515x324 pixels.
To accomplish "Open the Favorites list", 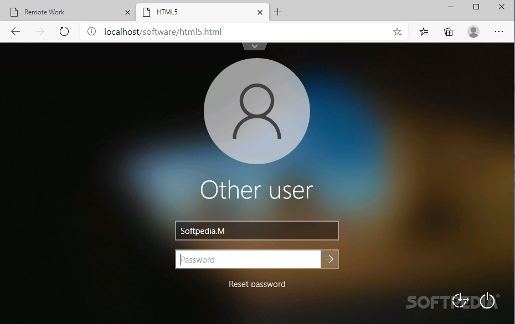I will click(x=424, y=32).
